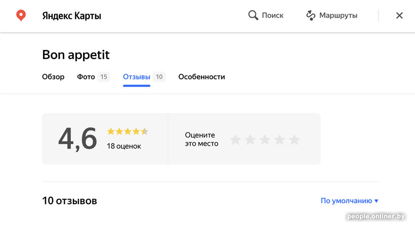Click the routes icon

tap(311, 16)
